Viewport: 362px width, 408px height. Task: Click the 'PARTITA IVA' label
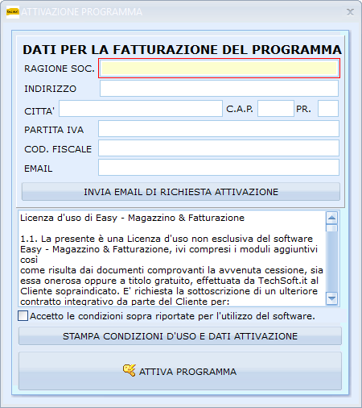pos(54,130)
